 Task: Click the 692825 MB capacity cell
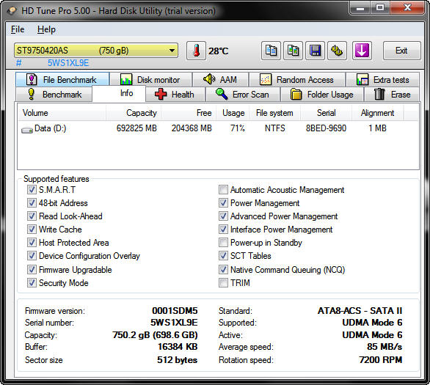pyautogui.click(x=136, y=128)
